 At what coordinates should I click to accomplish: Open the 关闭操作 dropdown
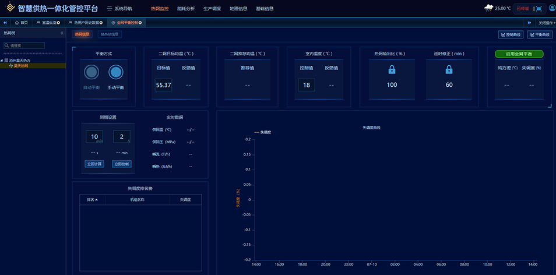546,23
